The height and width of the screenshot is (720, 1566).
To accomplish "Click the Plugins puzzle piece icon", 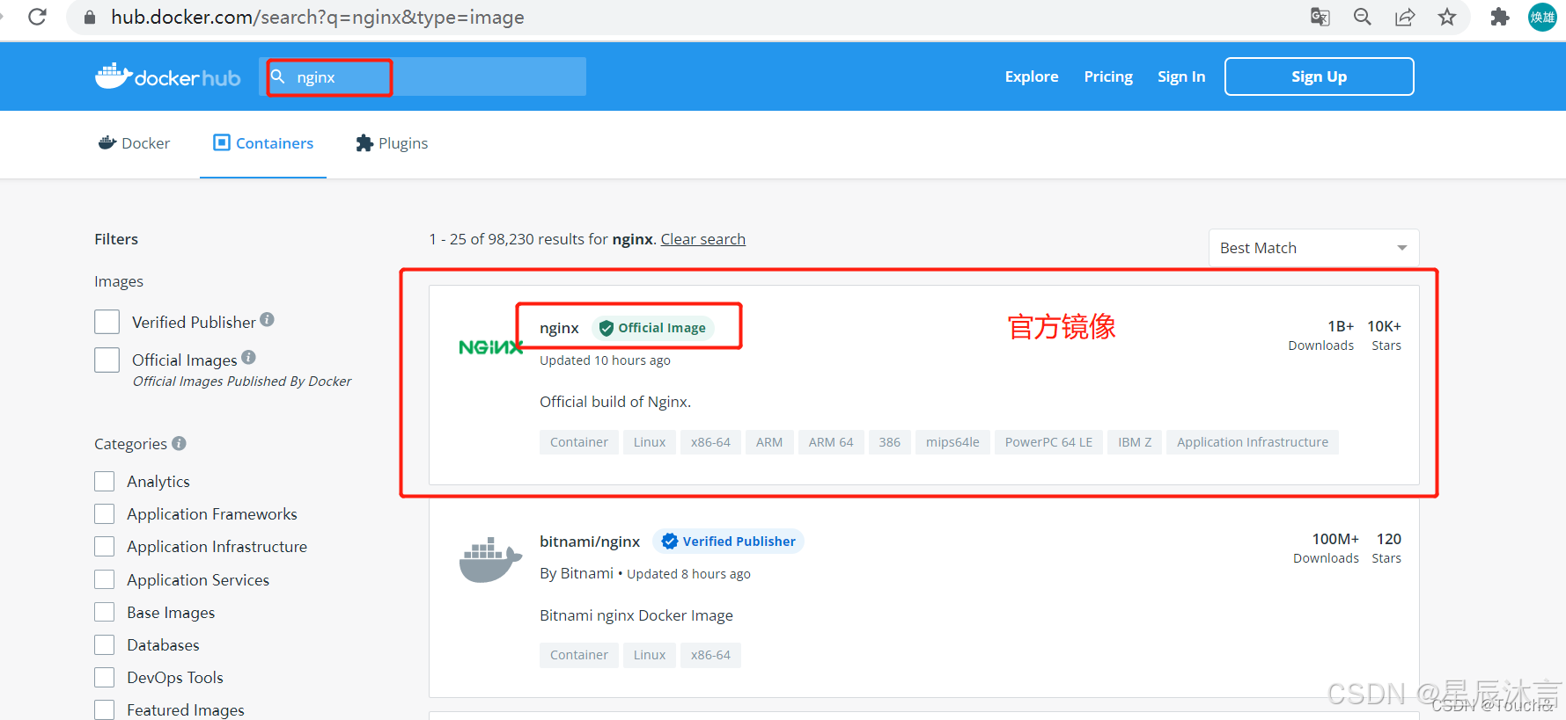I will (x=364, y=142).
